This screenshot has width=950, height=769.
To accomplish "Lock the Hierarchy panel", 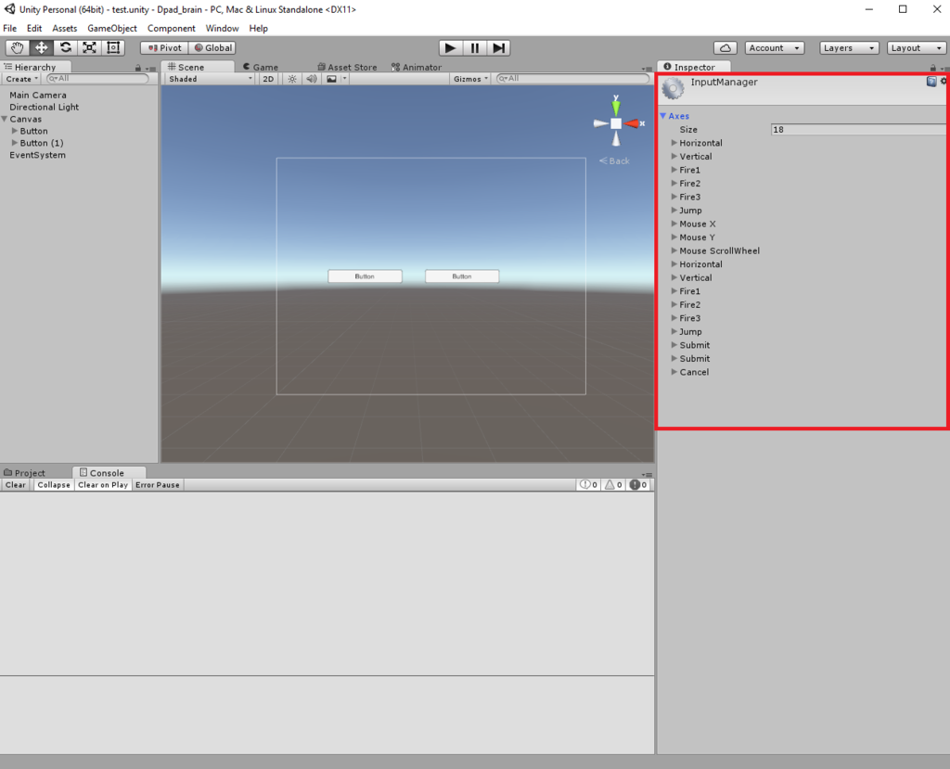I will click(x=138, y=68).
